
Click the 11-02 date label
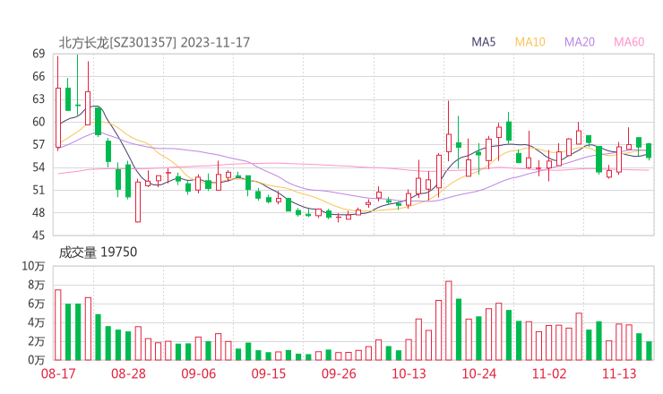[x=549, y=373]
